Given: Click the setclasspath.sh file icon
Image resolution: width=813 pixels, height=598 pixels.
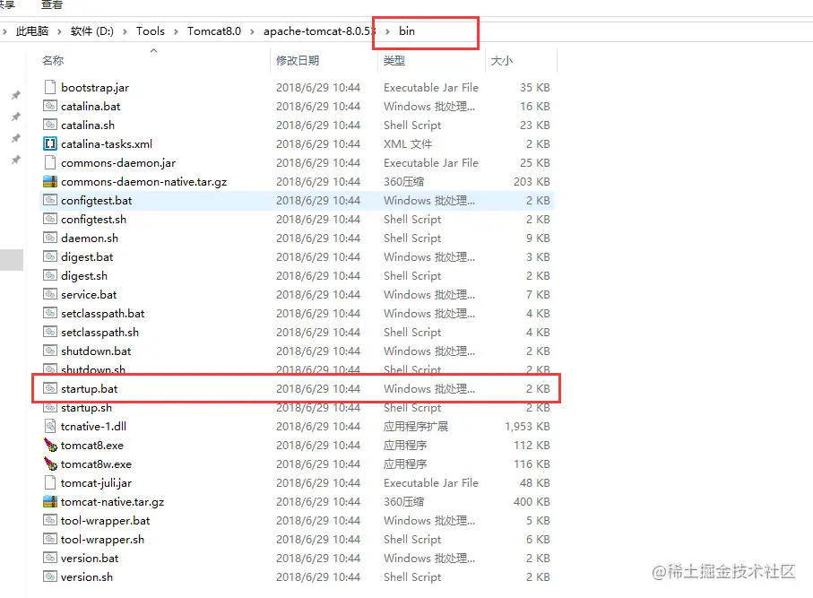Looking at the screenshot, I should (50, 332).
